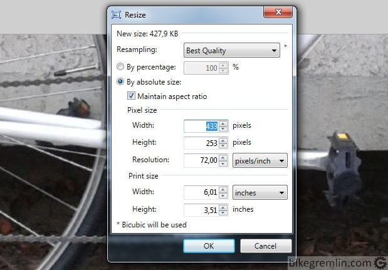Viewport: 388px width, 270px height.
Task: Decrease pixel Width with down arrow
Action: (x=223, y=129)
